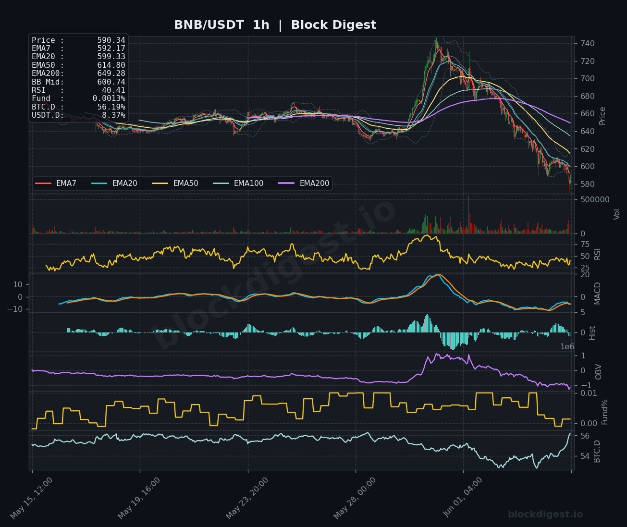The width and height of the screenshot is (627, 527).
Task: Click the EMA200 purple legend swatch
Action: (287, 184)
